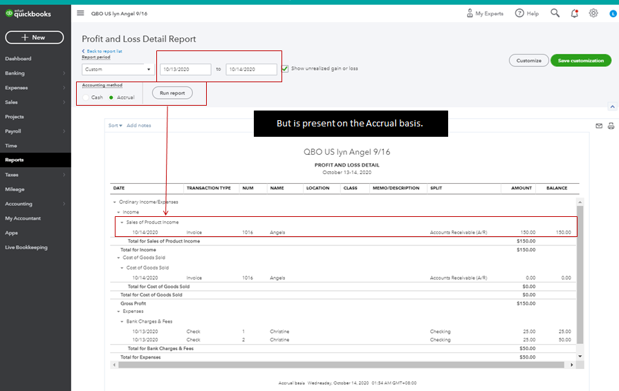Select the Cash accounting method
Image resolution: width=619 pixels, height=391 pixels.
point(86,97)
